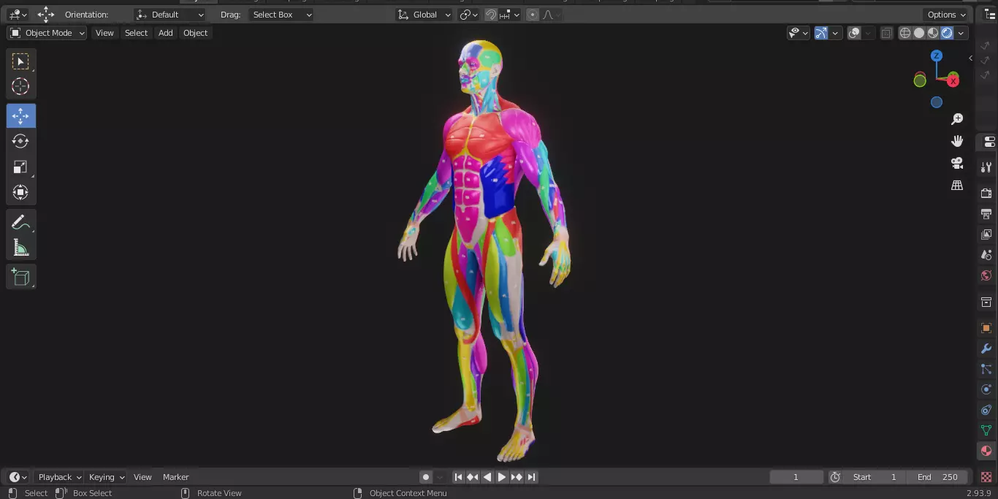This screenshot has height=499, width=998.
Task: Toggle viewport overlays button
Action: tap(854, 33)
